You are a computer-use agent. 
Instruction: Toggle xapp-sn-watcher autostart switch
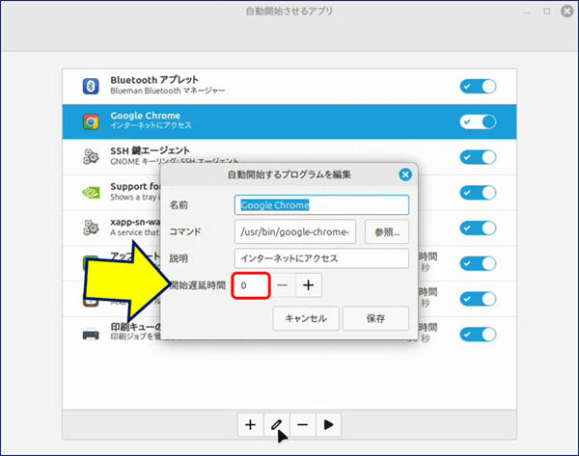click(x=478, y=228)
